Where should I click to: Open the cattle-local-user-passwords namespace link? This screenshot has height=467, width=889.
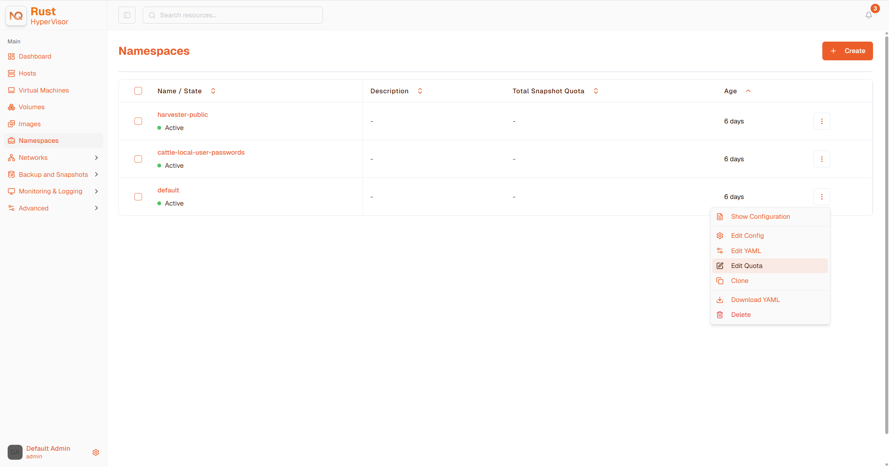point(201,153)
